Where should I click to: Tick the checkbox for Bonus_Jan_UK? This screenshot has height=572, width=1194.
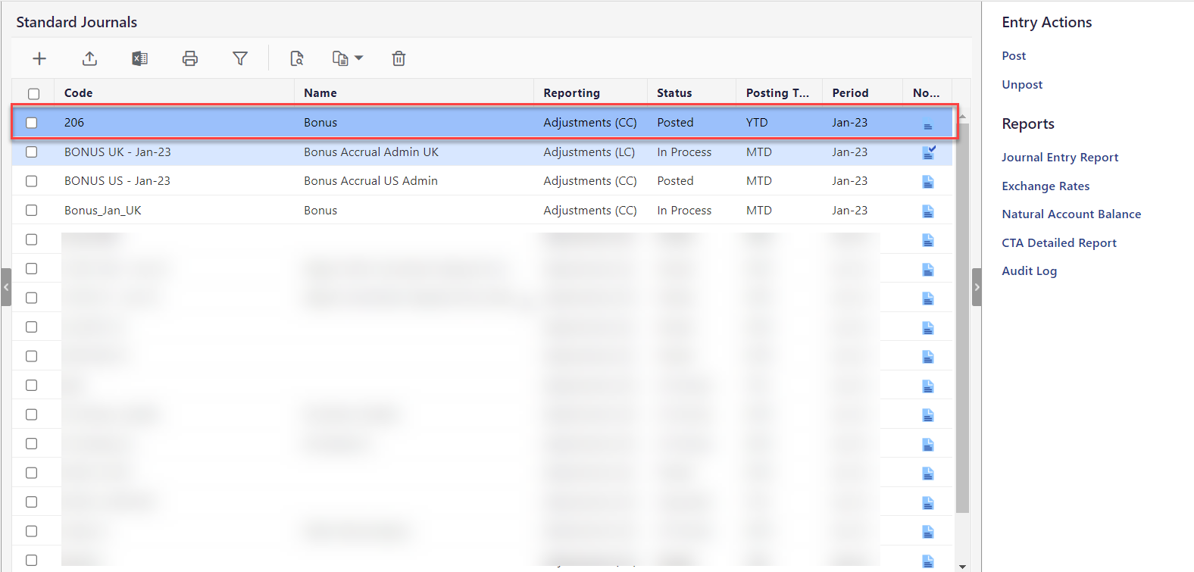pos(31,210)
